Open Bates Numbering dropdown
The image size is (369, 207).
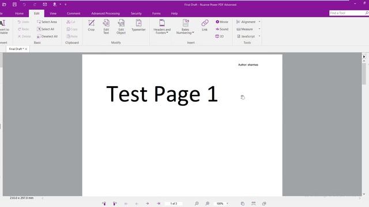tap(185, 27)
